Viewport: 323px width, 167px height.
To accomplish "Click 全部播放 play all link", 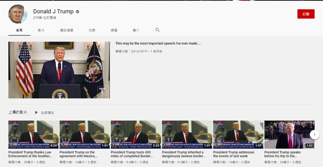I will [x=47, y=113].
